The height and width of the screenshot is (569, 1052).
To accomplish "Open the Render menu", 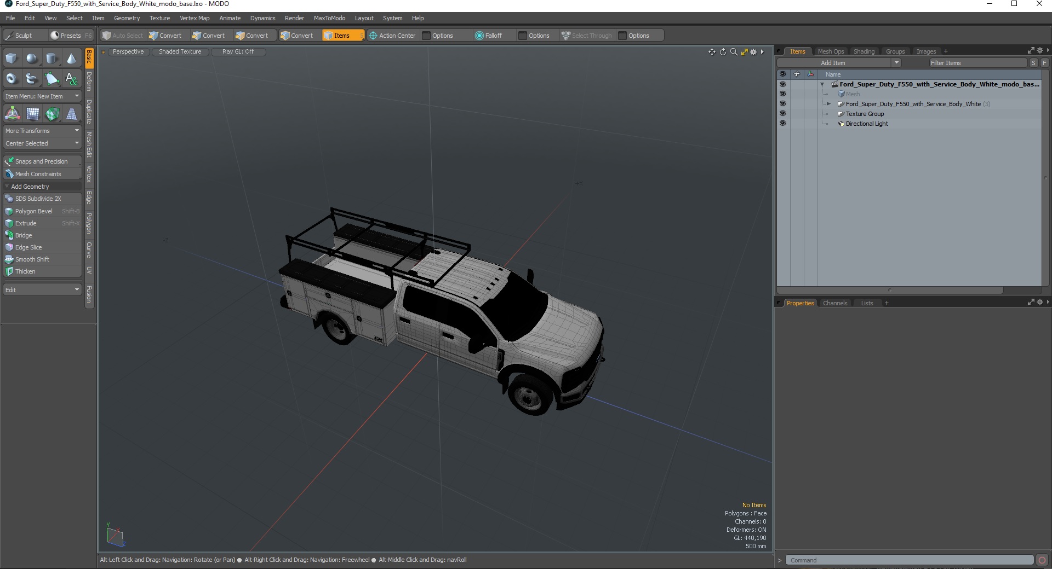I will 294,18.
